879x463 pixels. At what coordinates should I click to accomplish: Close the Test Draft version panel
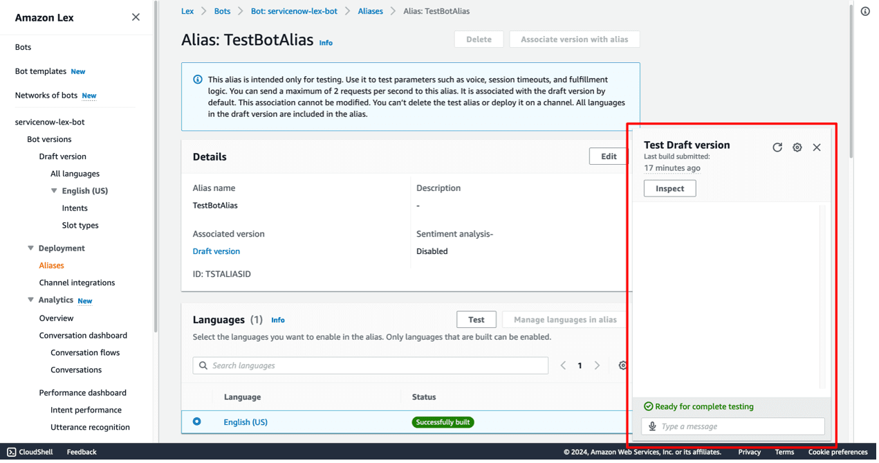[817, 147]
